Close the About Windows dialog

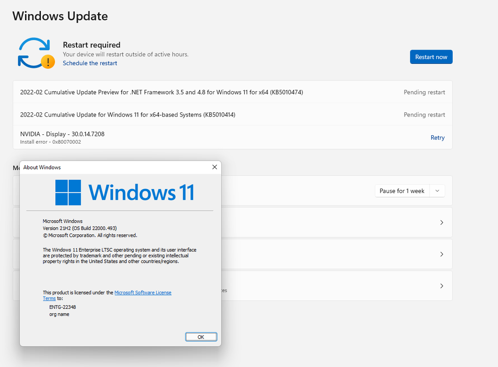coord(215,167)
